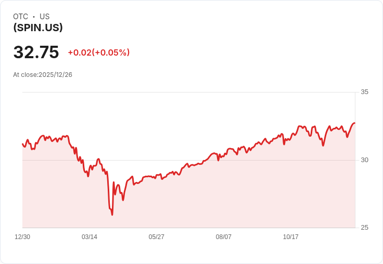Click the +0.02(+0.05%) price change

(x=99, y=52)
